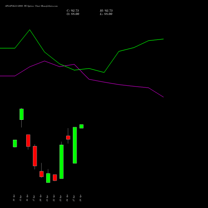This screenshot has width=208, height=208.
Task: Click the red candle for 22 Apr
Action: [x=55, y=178]
